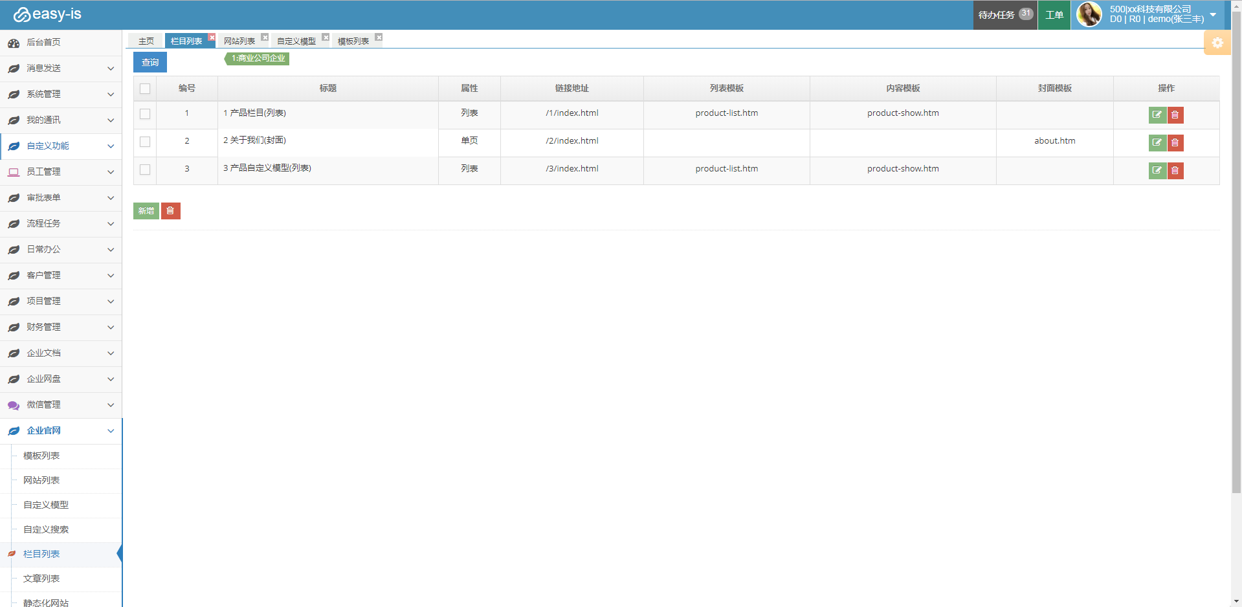Click the 微信管理 chat bubble icon

point(14,405)
